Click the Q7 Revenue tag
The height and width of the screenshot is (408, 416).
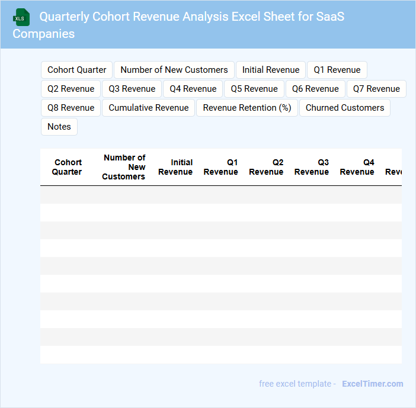click(376, 89)
